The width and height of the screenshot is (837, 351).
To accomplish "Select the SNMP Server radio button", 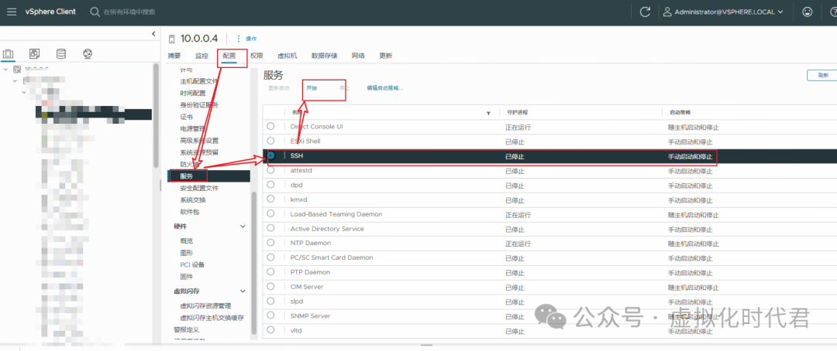I will 270,315.
